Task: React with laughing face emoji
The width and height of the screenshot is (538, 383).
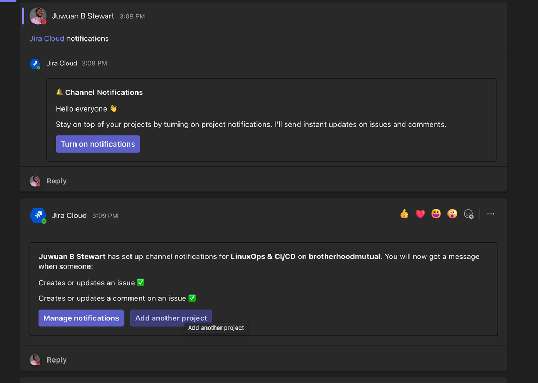Action: click(x=436, y=214)
